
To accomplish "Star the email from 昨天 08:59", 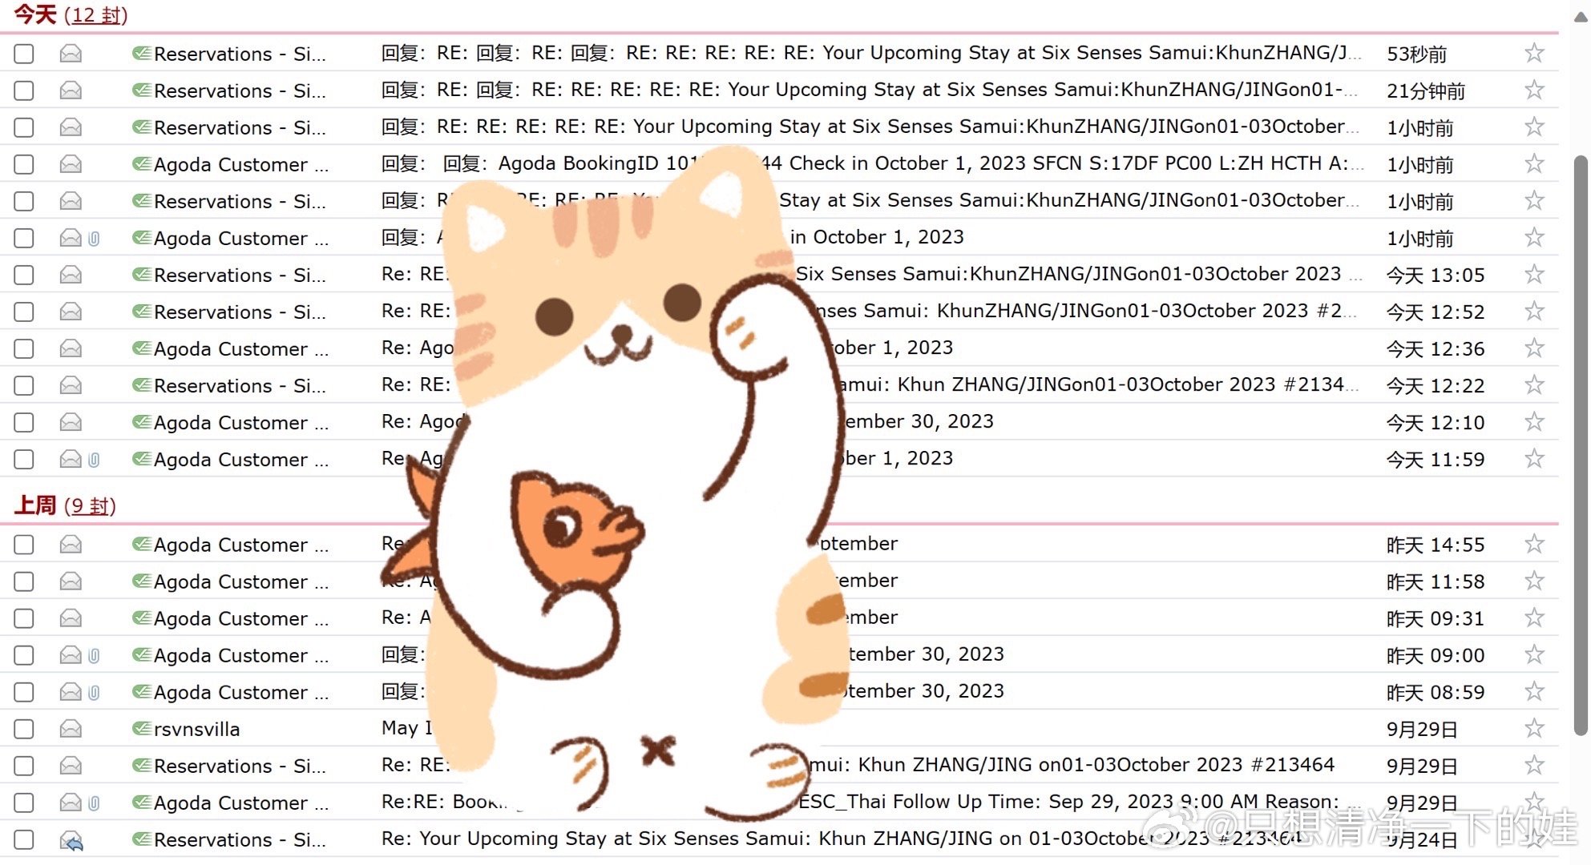I will tap(1534, 691).
